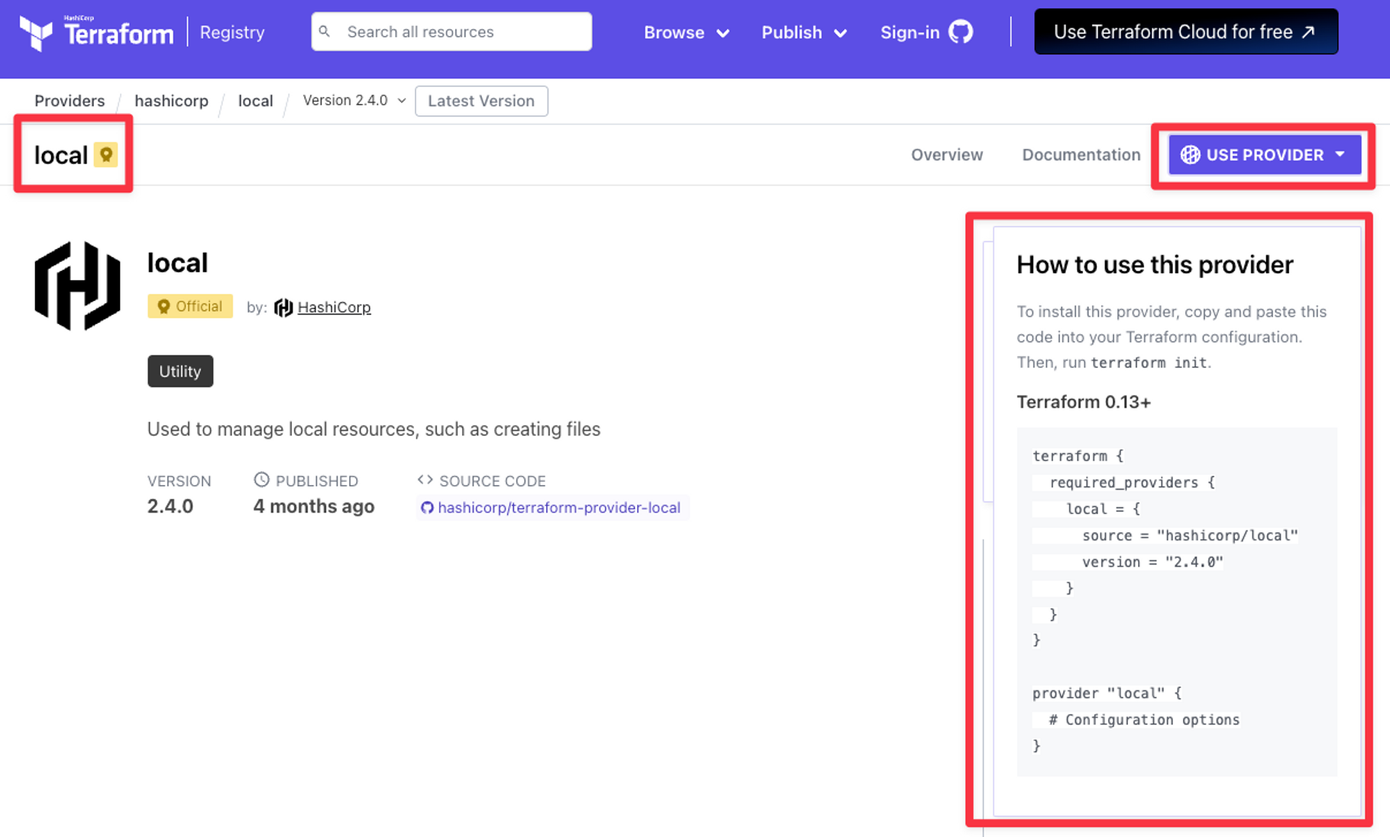Click the yellow Official badge

190,306
